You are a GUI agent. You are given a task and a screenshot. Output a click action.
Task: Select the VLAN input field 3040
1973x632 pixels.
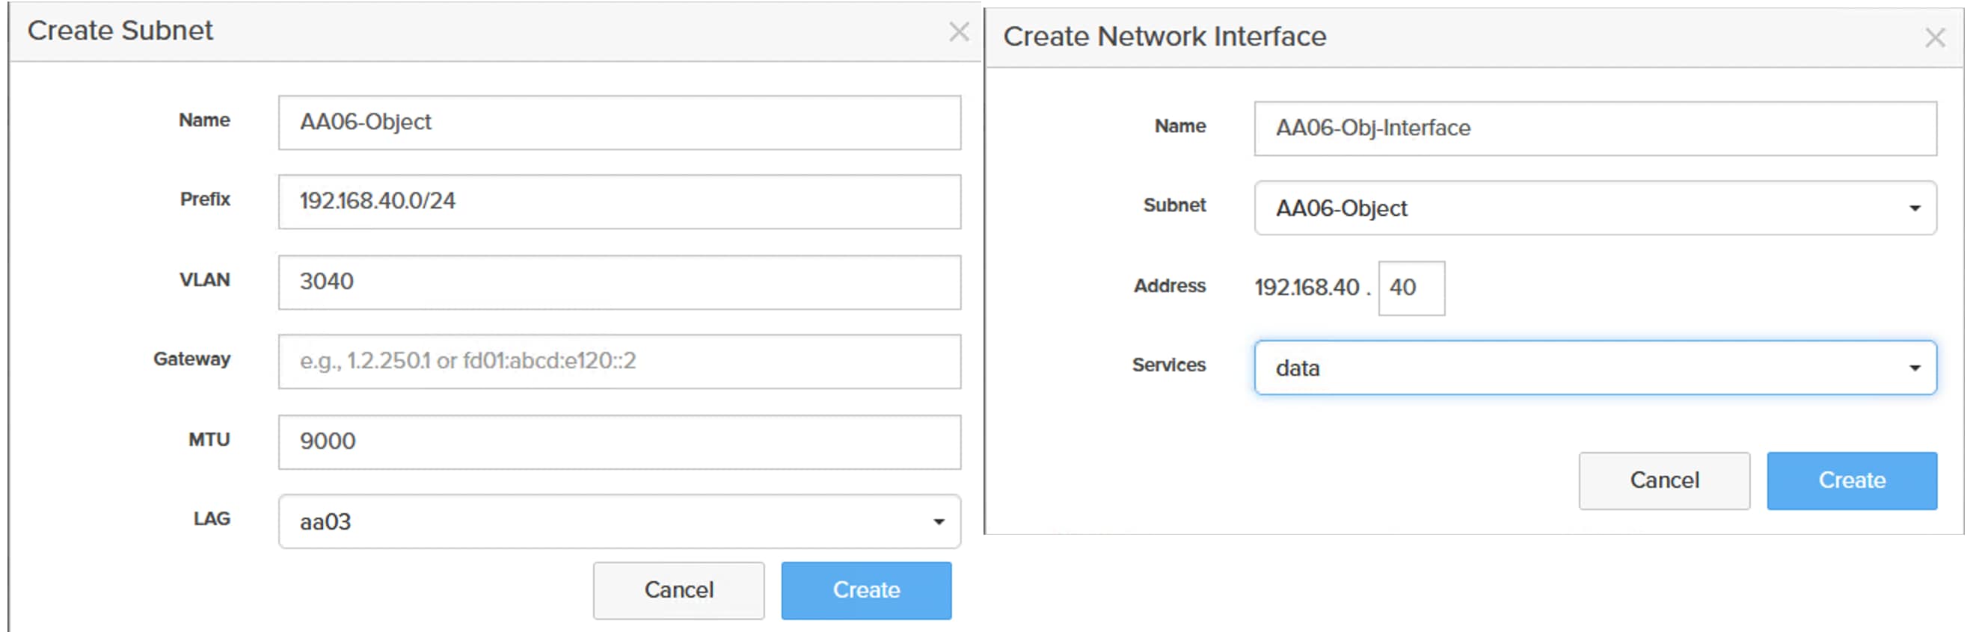click(618, 282)
